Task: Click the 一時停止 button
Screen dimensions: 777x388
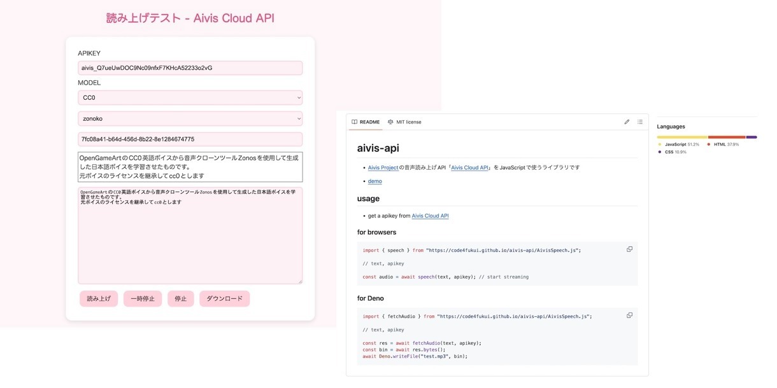Action: coord(143,299)
